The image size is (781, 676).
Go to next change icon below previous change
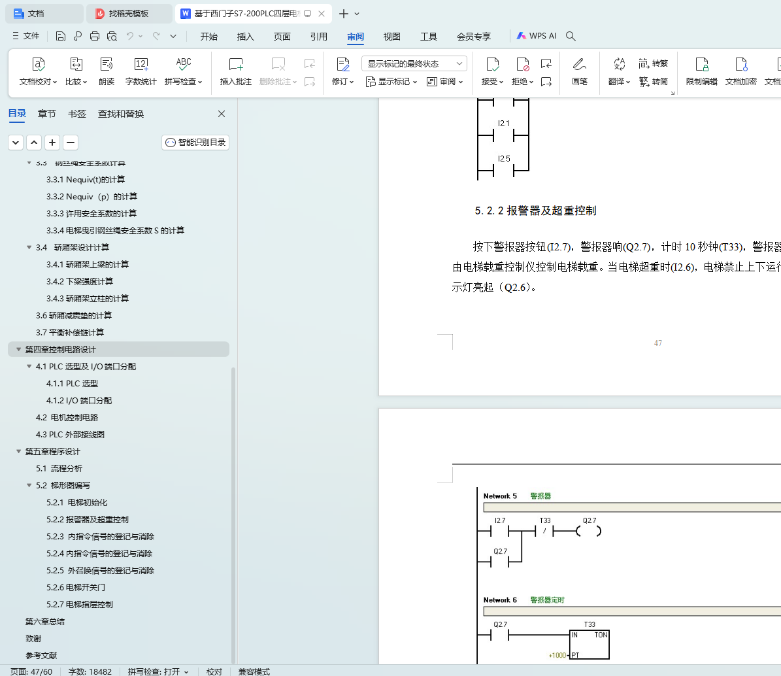(546, 82)
